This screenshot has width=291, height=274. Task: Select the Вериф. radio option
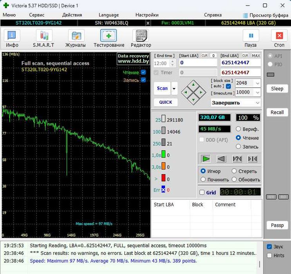coord(239,129)
